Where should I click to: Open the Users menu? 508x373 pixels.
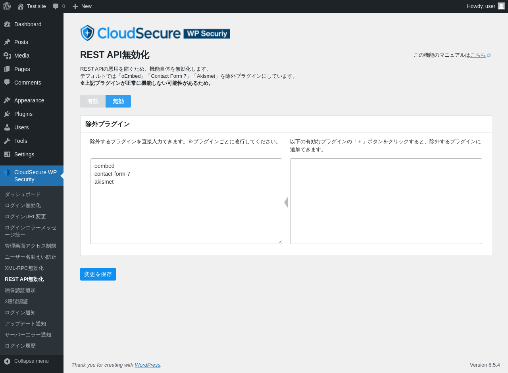coord(32,127)
